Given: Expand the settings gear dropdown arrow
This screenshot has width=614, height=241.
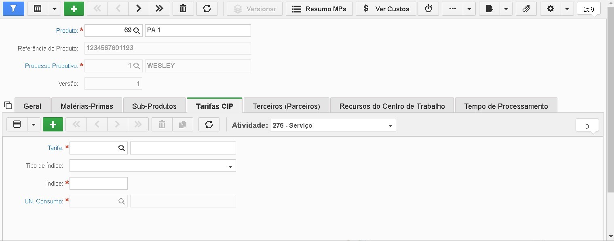Looking at the screenshot, I should click(x=567, y=8).
